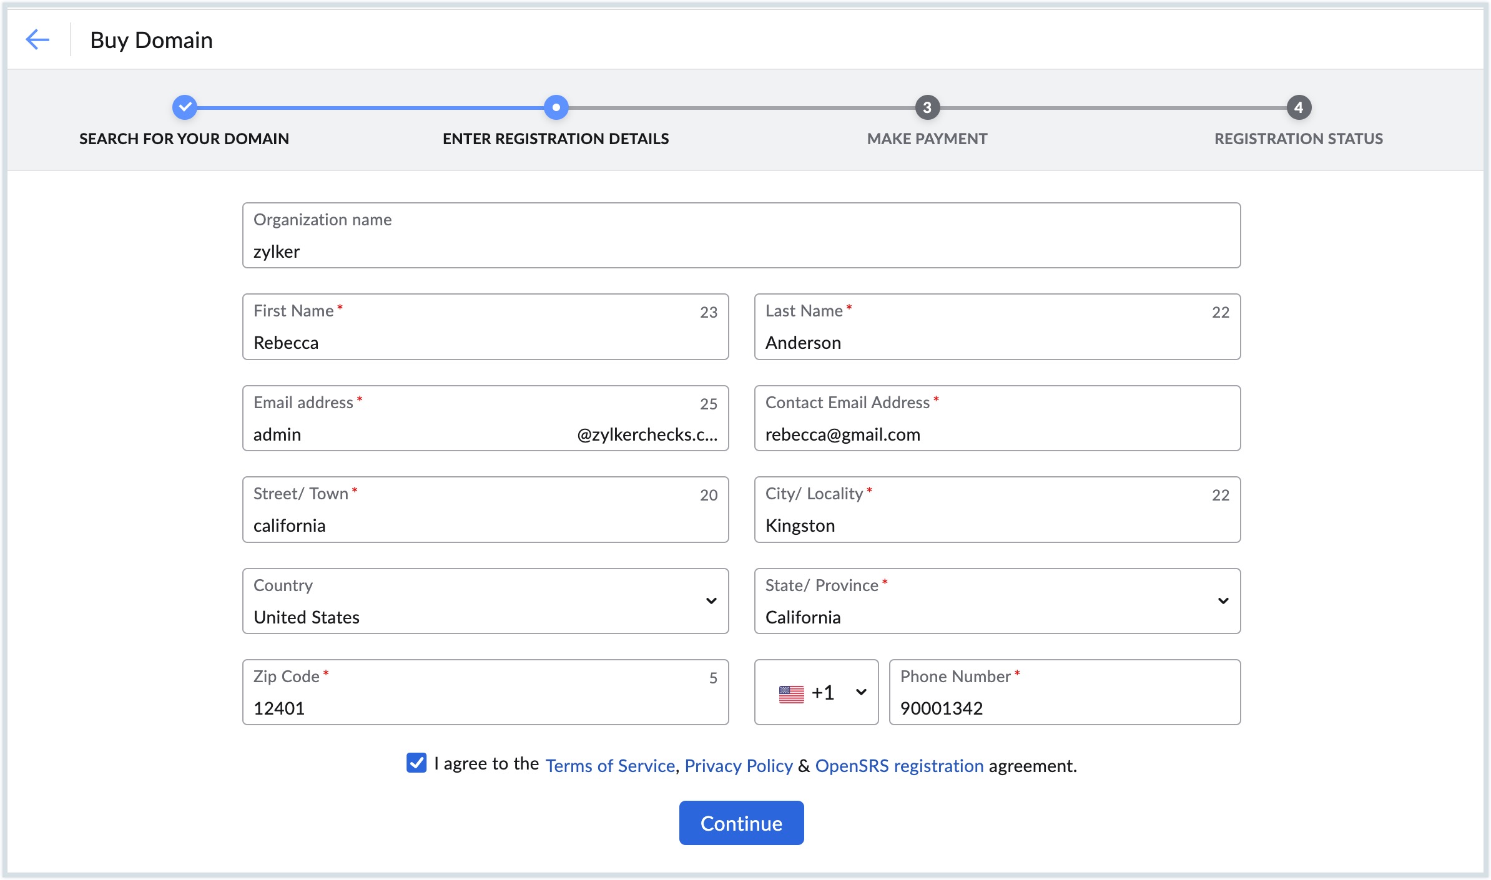Open the Privacy Policy link

(x=739, y=765)
